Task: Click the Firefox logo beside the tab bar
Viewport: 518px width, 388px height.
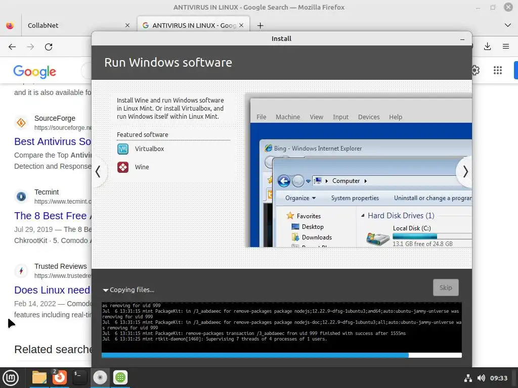Action: [10, 25]
